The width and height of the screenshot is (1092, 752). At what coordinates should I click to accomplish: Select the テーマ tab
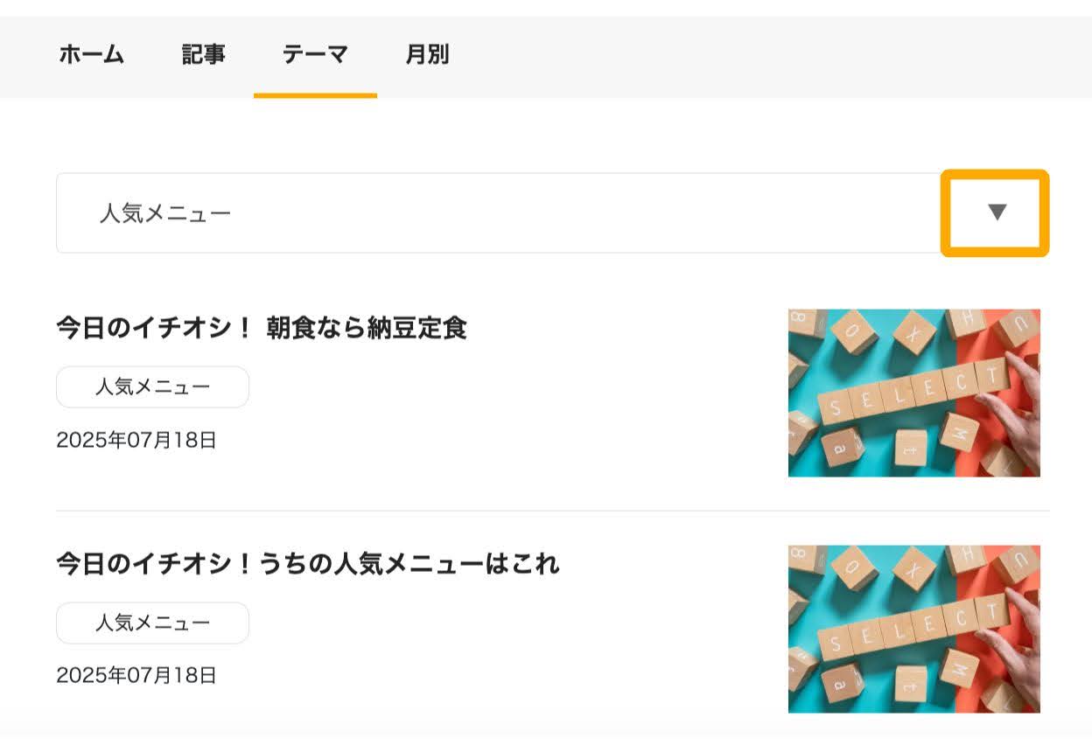pyautogui.click(x=315, y=55)
